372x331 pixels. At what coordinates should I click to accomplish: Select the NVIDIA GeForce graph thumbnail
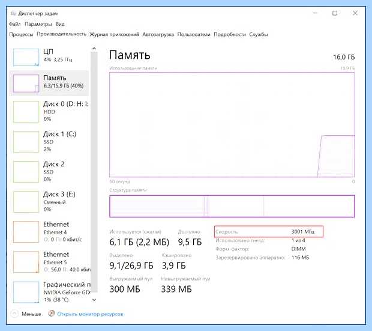(26, 292)
